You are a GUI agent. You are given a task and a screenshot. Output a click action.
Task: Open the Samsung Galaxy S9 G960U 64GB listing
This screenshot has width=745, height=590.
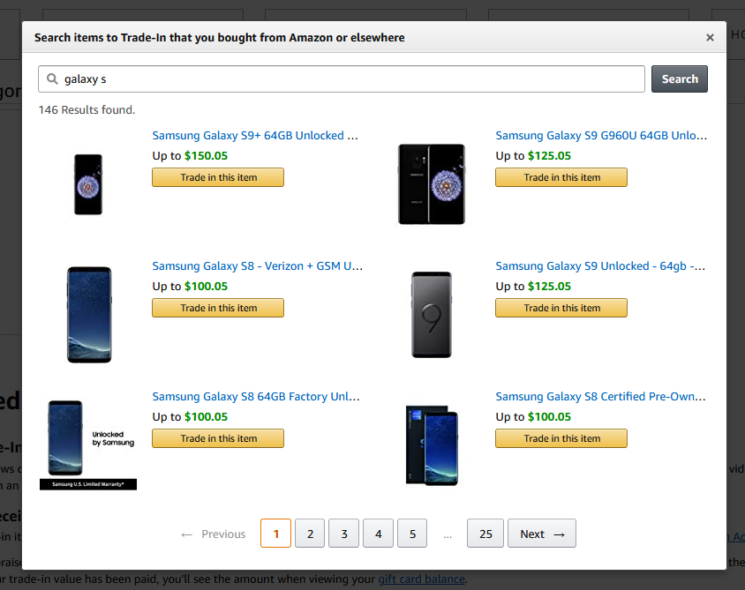point(598,135)
